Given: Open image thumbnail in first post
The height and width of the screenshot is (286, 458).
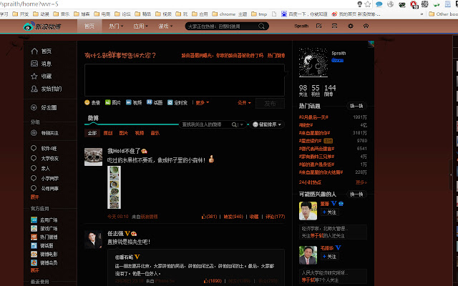Looking at the screenshot, I should tap(114, 187).
